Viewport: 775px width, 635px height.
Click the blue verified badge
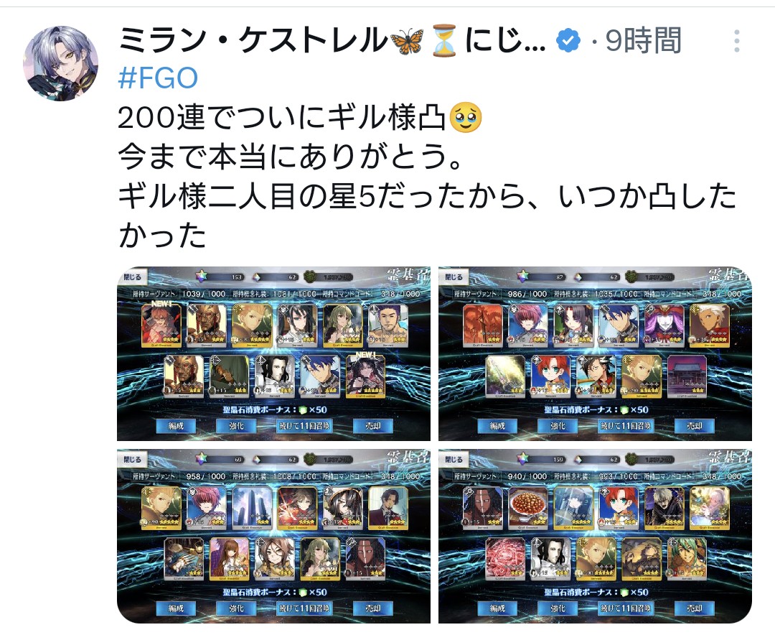(568, 40)
